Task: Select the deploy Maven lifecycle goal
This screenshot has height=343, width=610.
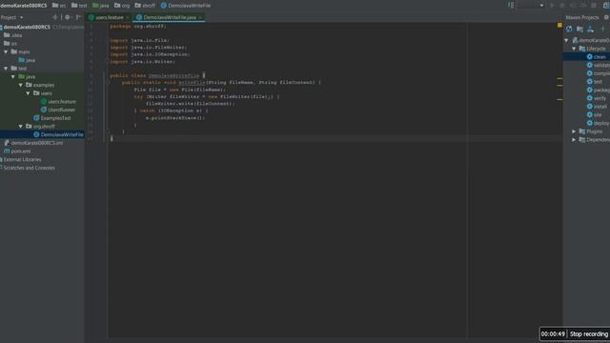Action: tap(599, 123)
